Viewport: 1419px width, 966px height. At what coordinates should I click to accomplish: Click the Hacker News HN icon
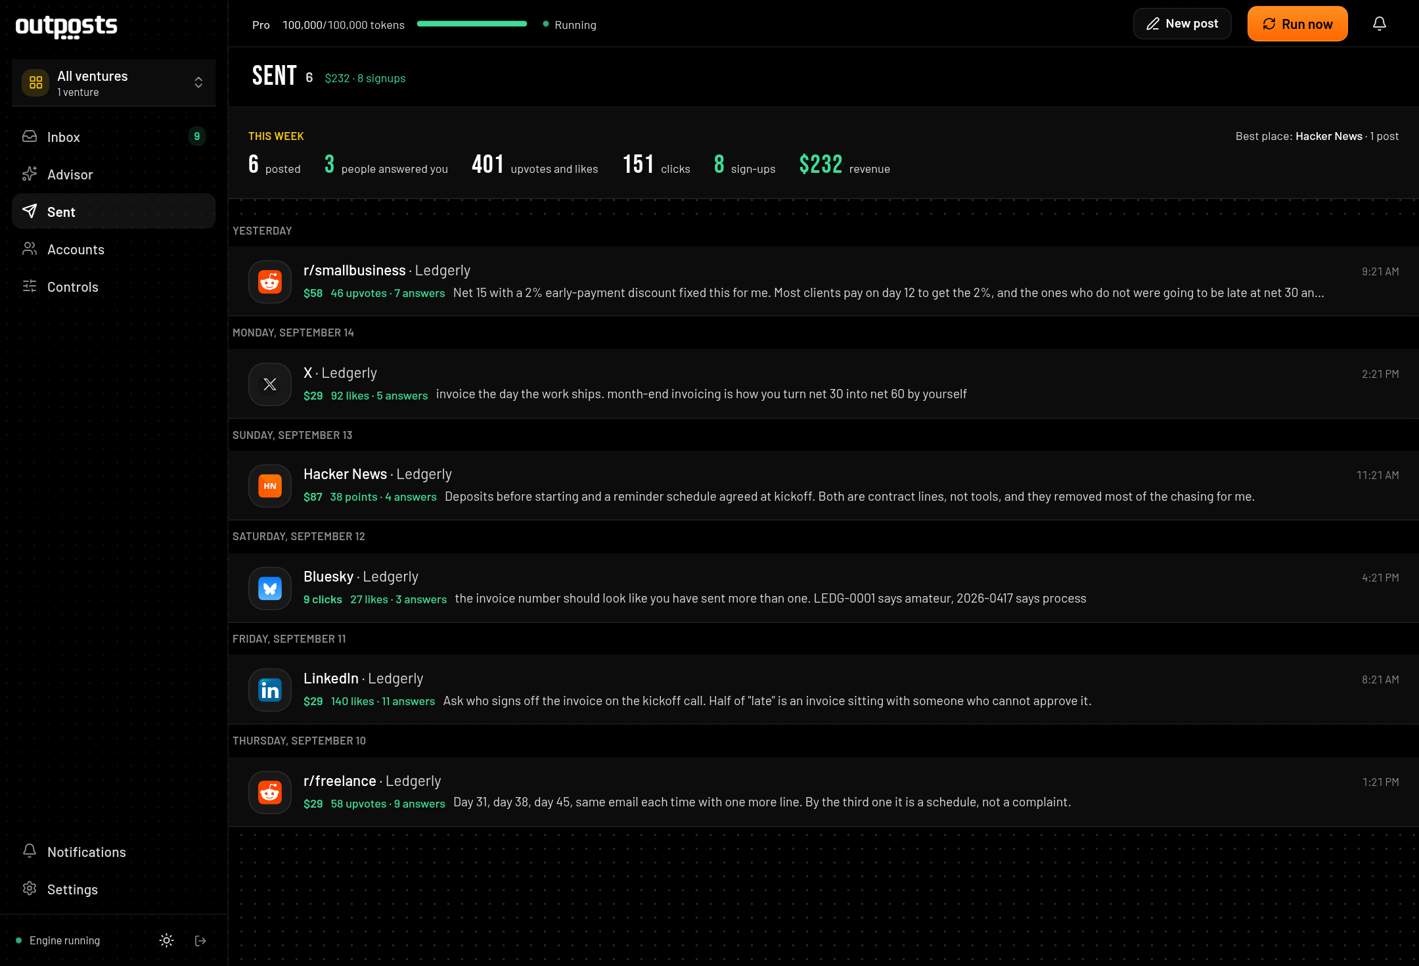tap(270, 486)
